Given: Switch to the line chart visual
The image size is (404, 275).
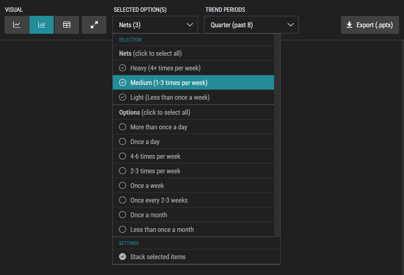Looking at the screenshot, I should coord(17,25).
